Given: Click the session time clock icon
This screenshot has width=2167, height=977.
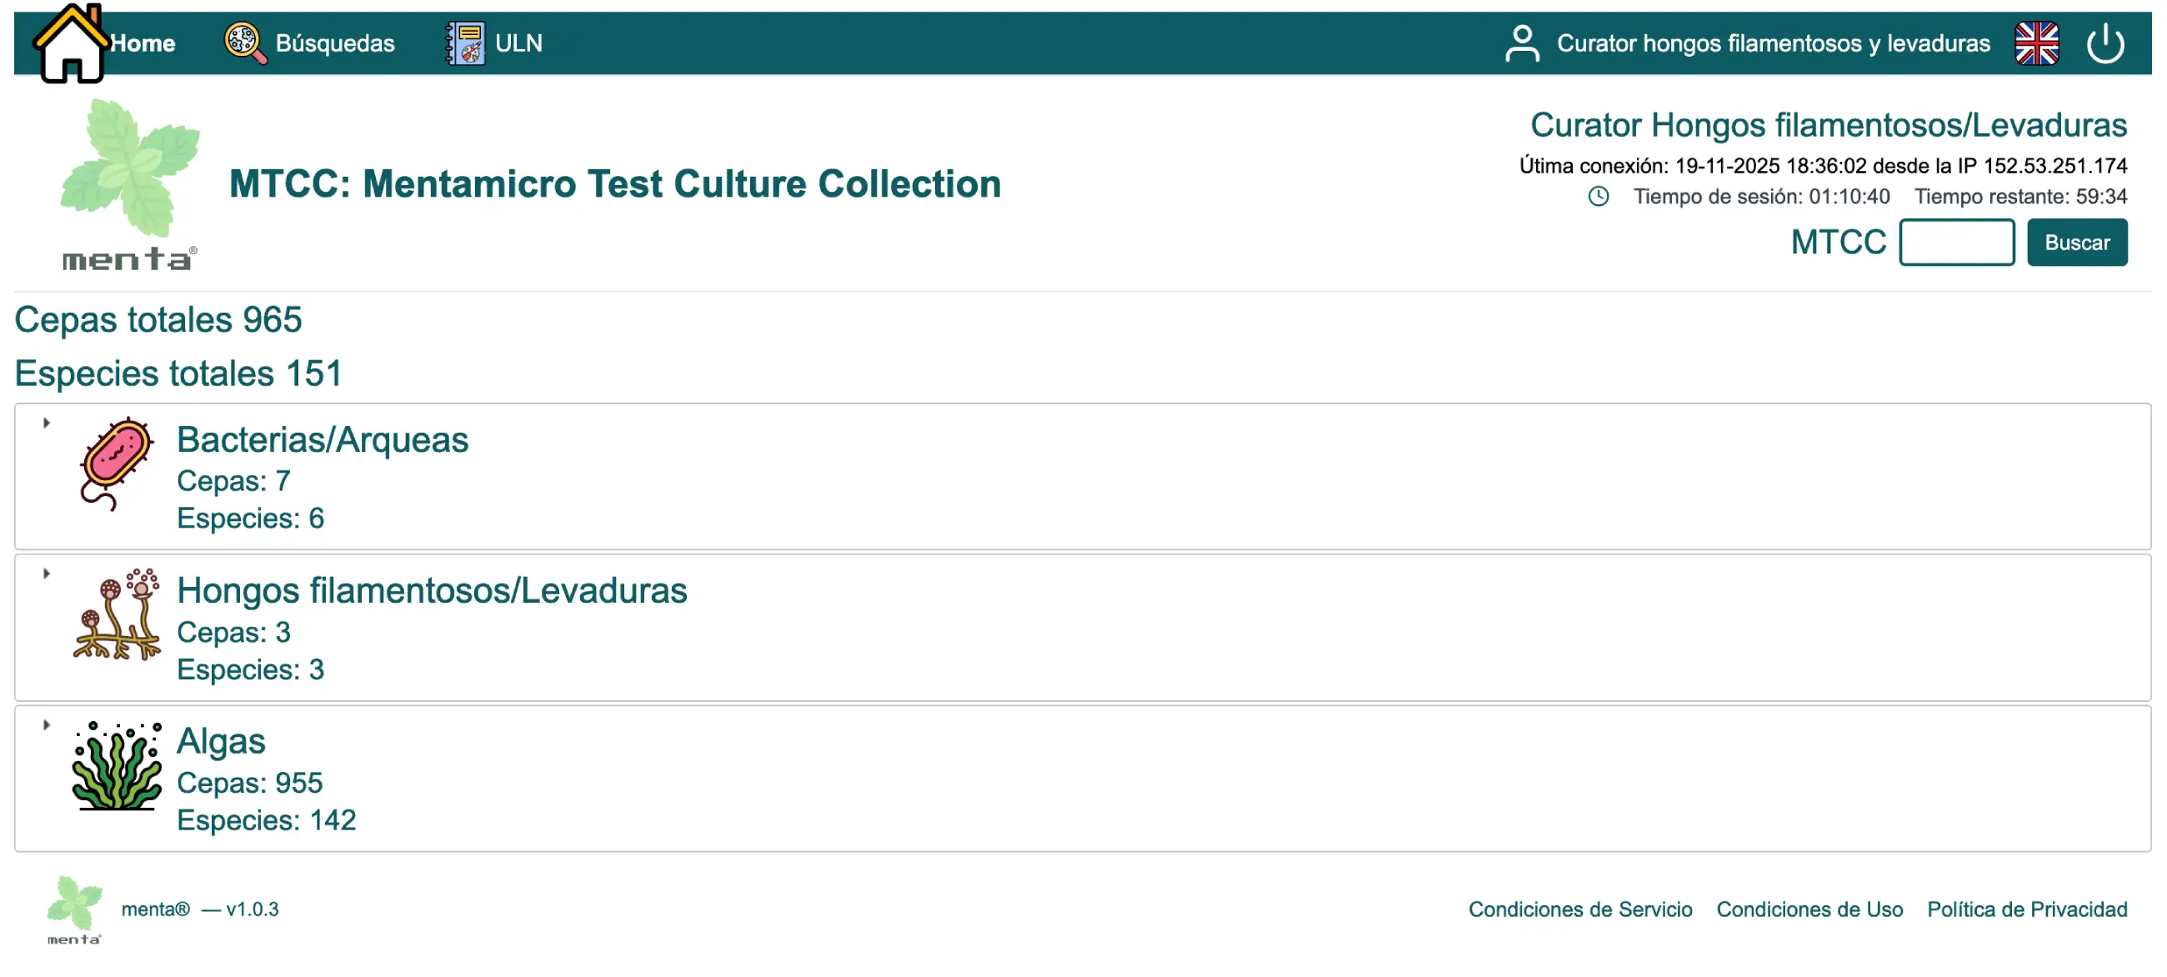Looking at the screenshot, I should [x=1598, y=197].
